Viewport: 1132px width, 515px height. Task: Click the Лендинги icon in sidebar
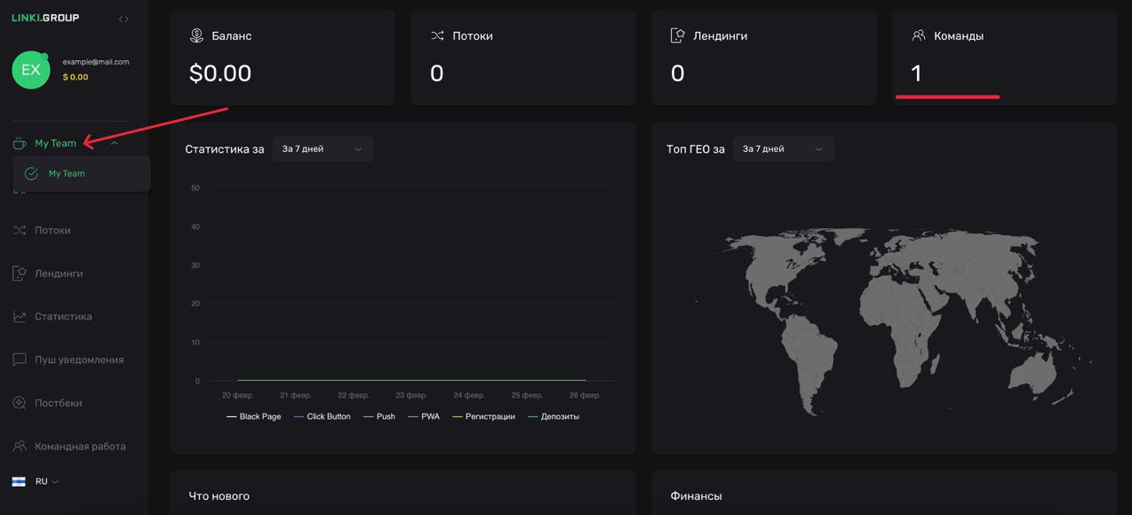[19, 274]
